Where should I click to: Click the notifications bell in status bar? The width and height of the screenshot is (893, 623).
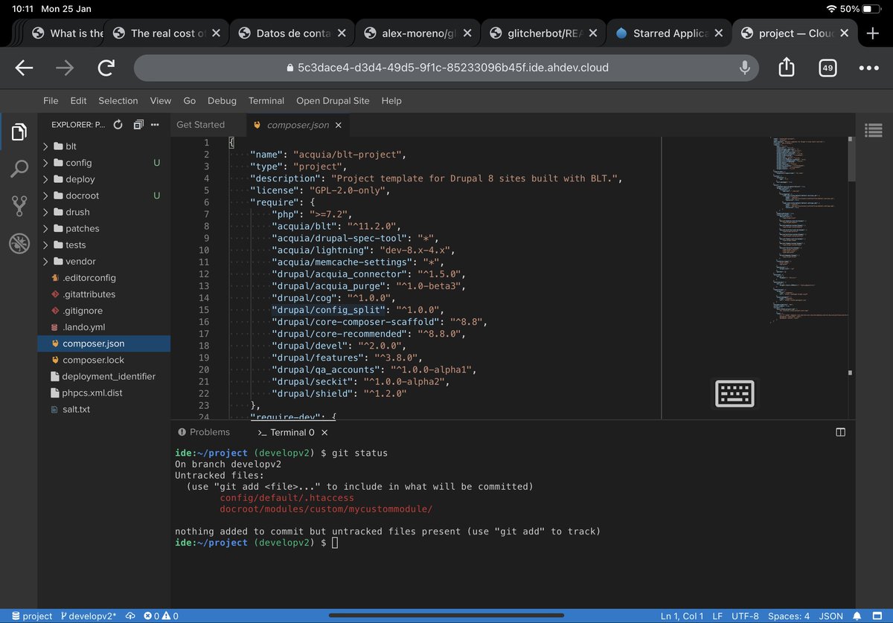click(859, 616)
